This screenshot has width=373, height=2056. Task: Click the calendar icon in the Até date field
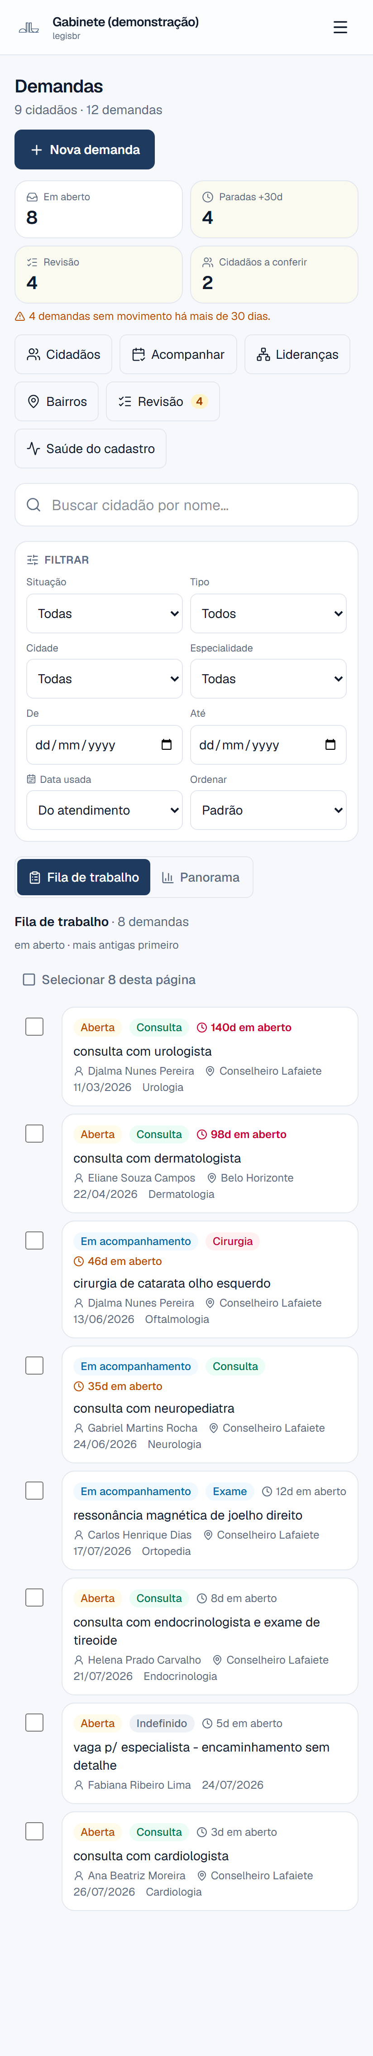(x=330, y=745)
